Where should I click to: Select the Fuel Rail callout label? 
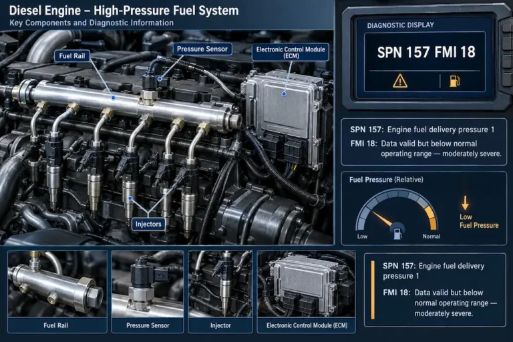(x=72, y=56)
